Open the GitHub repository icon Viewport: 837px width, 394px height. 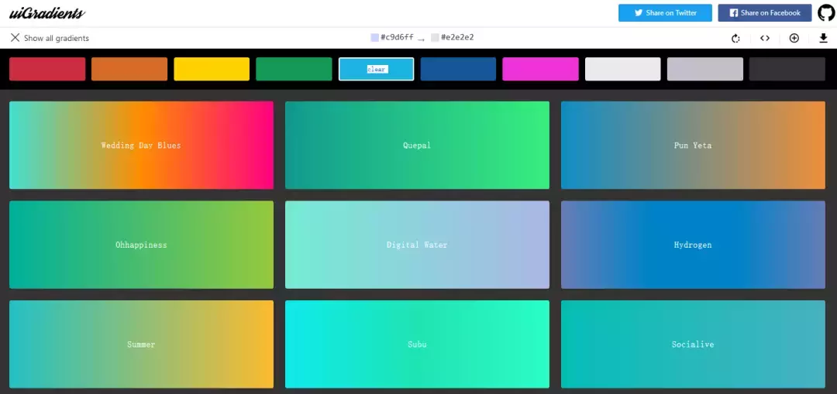point(826,13)
